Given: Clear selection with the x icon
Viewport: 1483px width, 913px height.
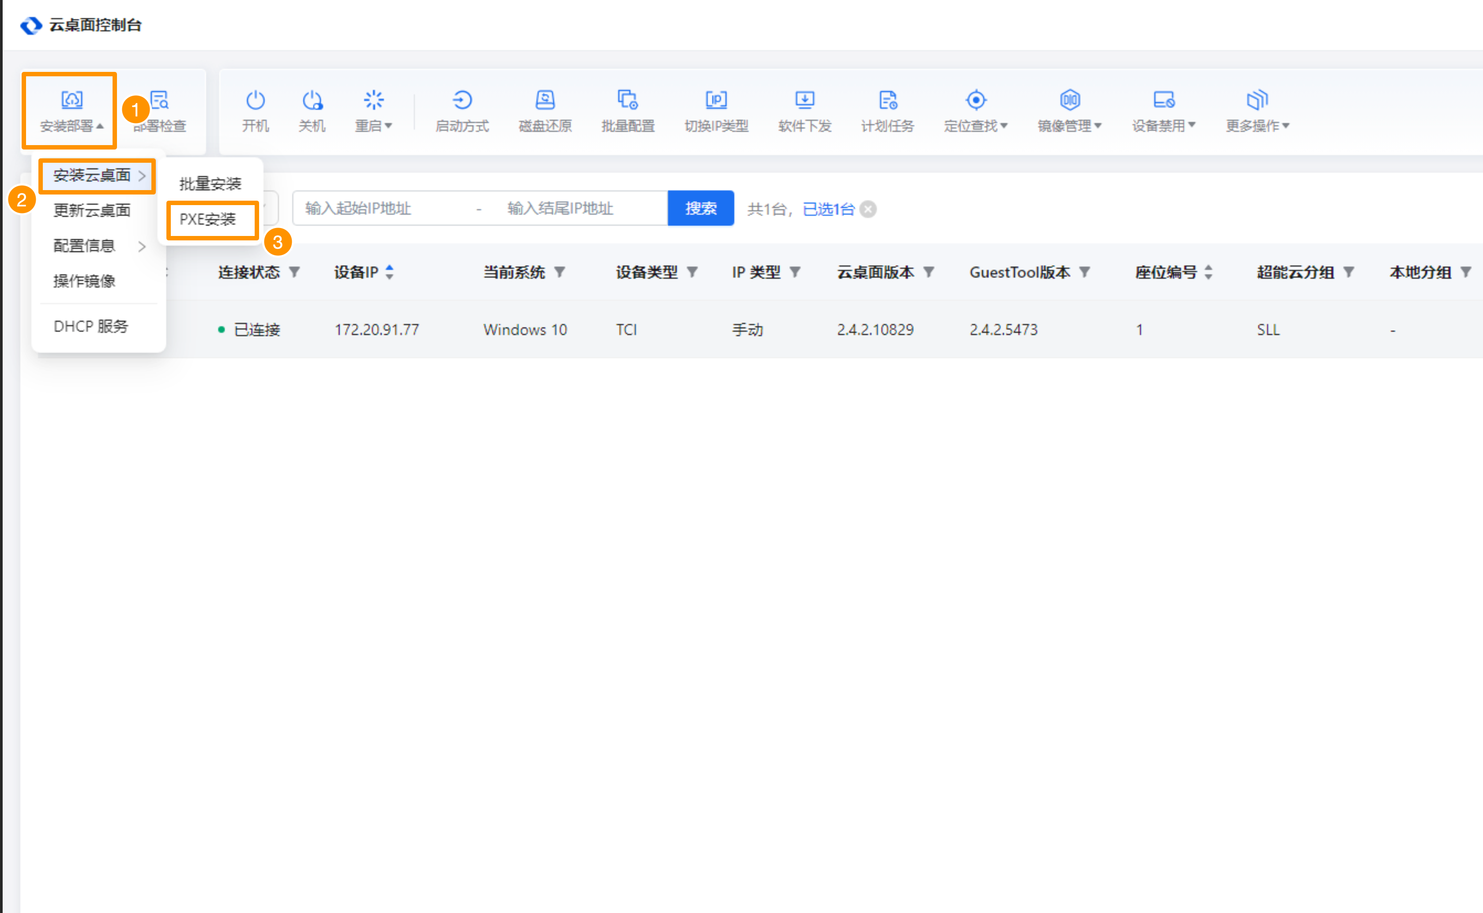Looking at the screenshot, I should (x=868, y=209).
